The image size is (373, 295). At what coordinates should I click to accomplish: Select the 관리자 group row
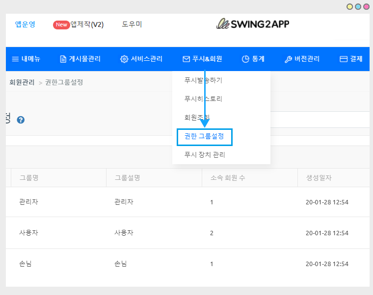[28, 202]
